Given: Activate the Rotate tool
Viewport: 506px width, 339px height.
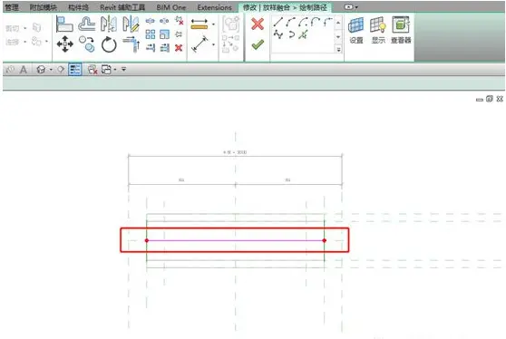Looking at the screenshot, I should (x=109, y=44).
